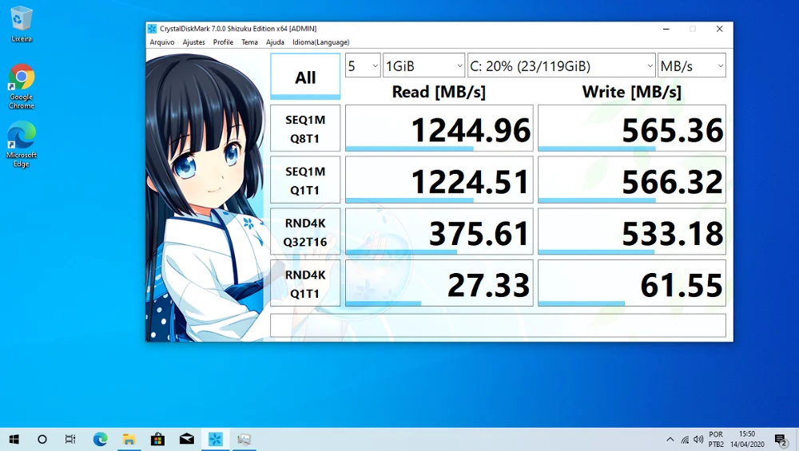The width and height of the screenshot is (799, 451).
Task: Open the volume speaker tray icon
Action: (x=698, y=439)
